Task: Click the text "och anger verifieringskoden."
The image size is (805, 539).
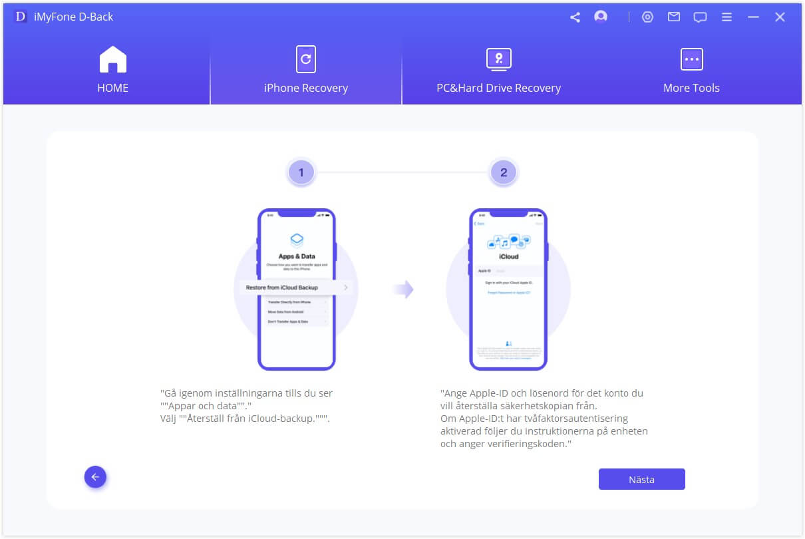Action: [x=506, y=444]
